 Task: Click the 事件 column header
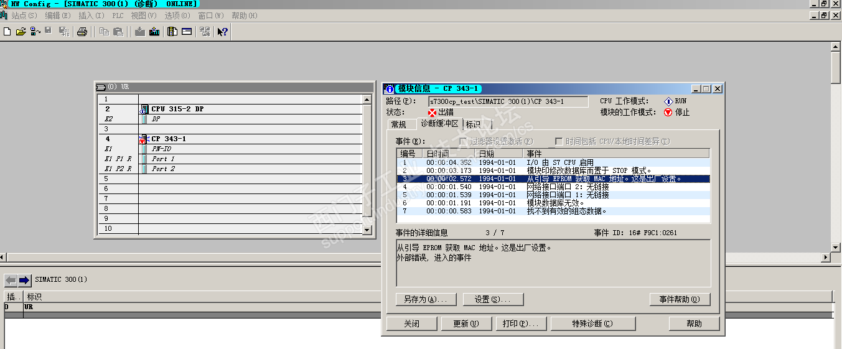[x=617, y=154]
